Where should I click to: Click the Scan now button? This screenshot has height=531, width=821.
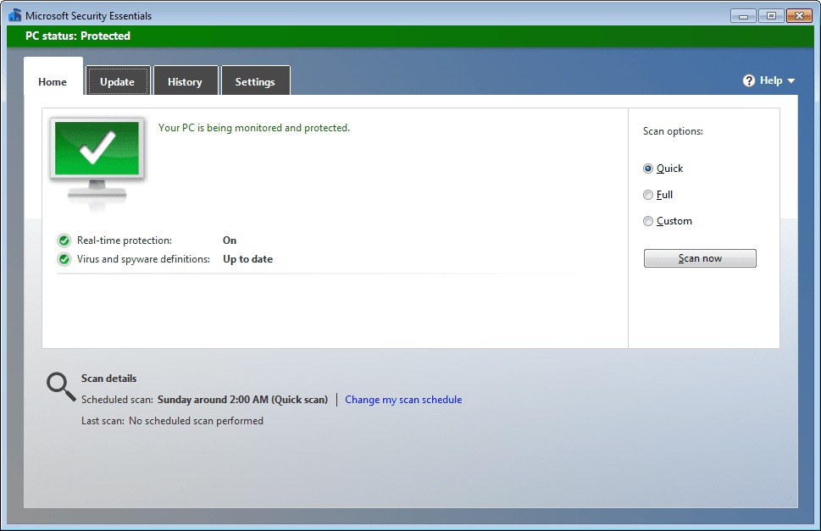pos(699,257)
